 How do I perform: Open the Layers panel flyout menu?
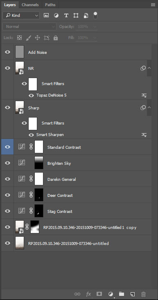click(153, 5)
